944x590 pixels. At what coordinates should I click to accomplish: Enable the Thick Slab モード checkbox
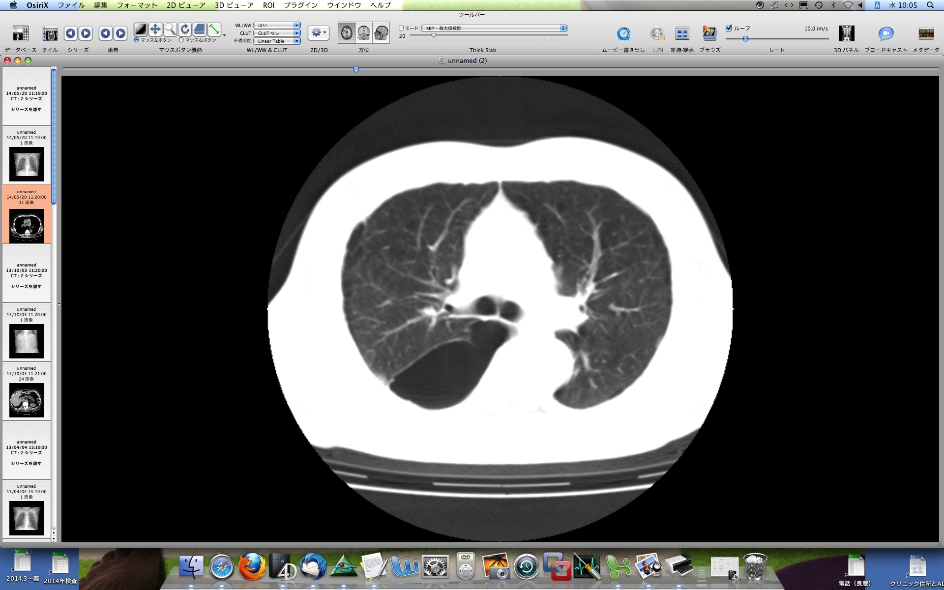pos(401,28)
